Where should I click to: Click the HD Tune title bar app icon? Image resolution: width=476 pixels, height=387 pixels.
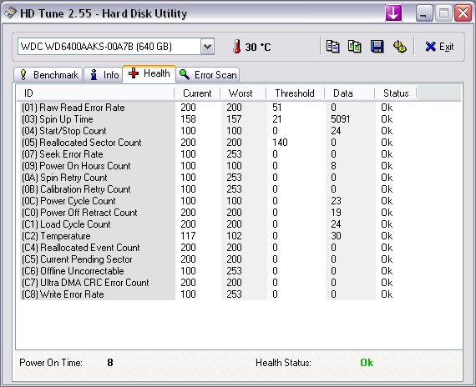point(10,13)
